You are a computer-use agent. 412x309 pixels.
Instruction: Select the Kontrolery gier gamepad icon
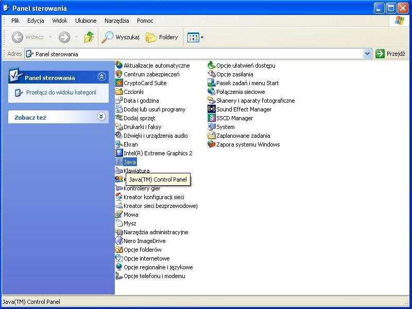coord(119,188)
